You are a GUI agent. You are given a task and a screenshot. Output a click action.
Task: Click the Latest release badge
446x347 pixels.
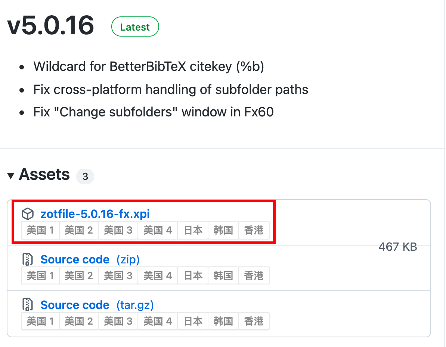coord(135,27)
